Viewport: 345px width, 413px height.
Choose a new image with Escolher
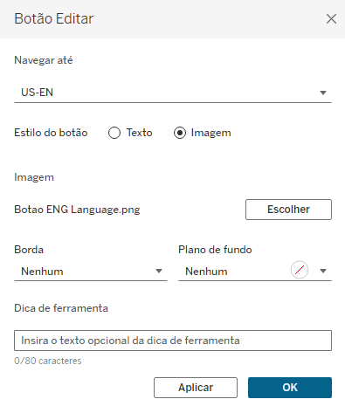click(x=288, y=210)
